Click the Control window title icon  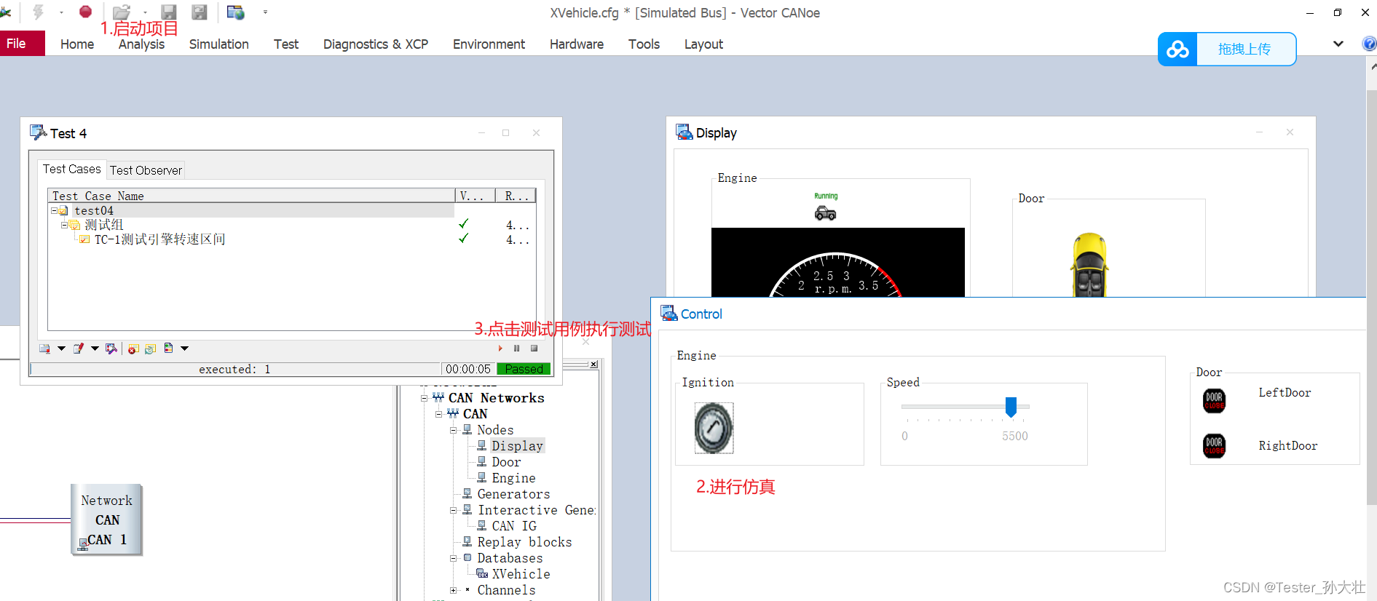pos(668,313)
